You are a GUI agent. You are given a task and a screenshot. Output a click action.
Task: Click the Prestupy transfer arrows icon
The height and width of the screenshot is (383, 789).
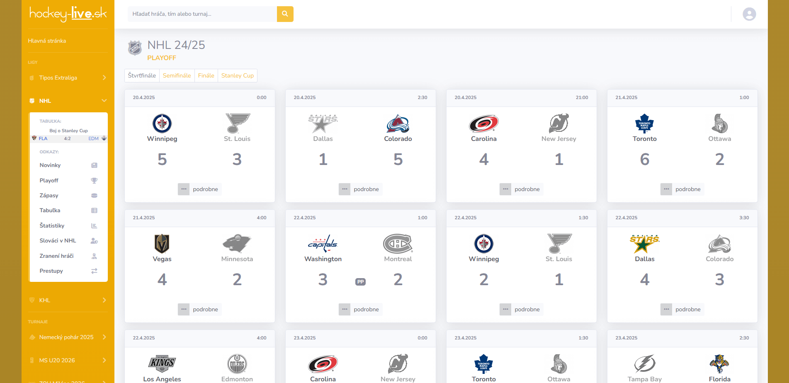pyautogui.click(x=94, y=271)
